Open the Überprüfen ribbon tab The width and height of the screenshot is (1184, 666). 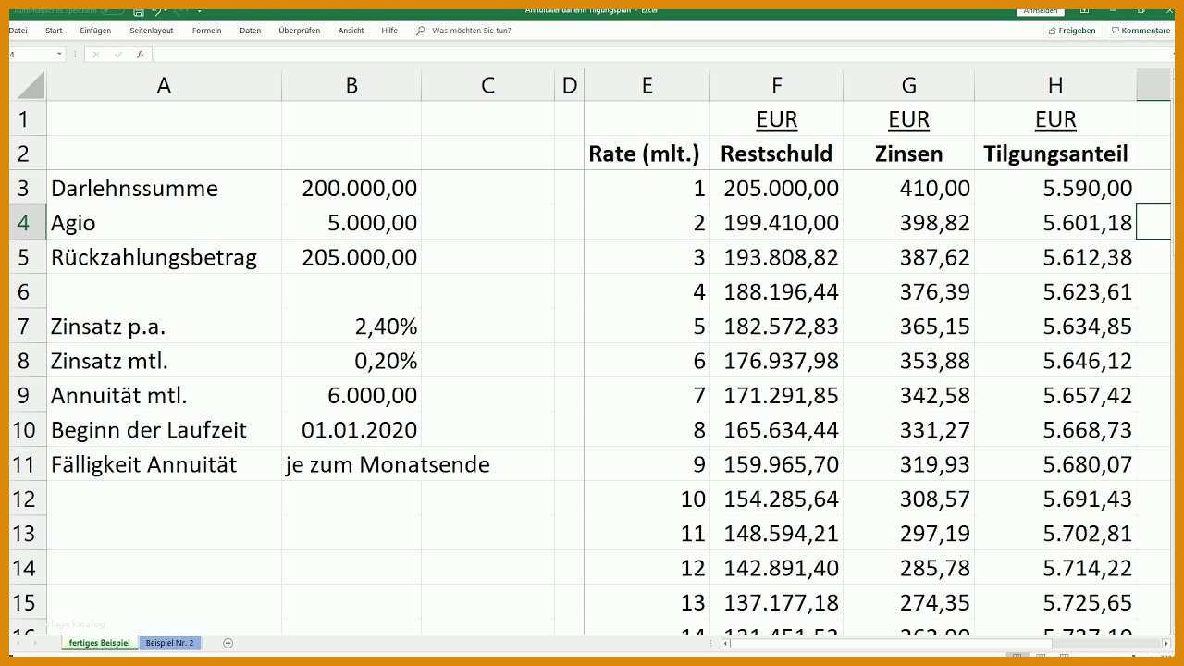click(x=299, y=31)
